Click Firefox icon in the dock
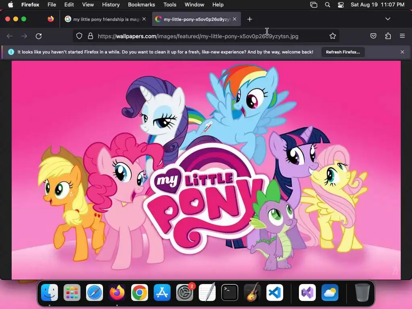Viewport: 412px width, 309px height. coord(117,293)
